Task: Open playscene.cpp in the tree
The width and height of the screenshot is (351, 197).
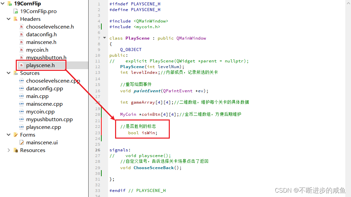Action: [x=43, y=127]
